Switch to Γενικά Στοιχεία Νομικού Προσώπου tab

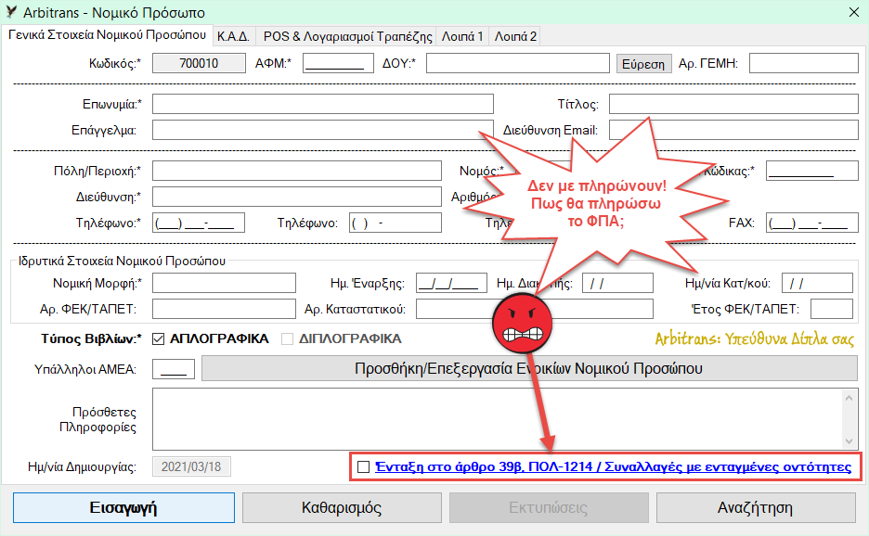[107, 35]
